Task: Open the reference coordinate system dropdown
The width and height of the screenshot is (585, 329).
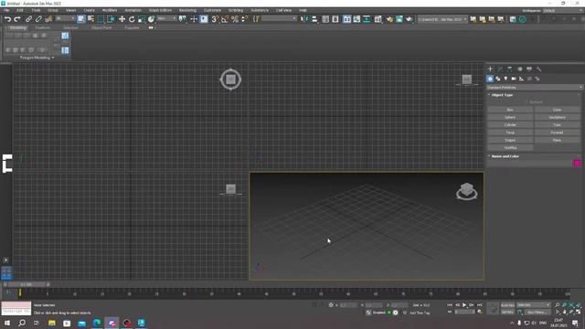Action: [166, 18]
